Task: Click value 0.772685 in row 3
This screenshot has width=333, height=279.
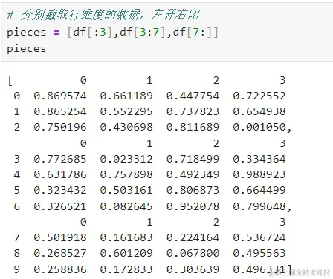Action: coord(60,159)
